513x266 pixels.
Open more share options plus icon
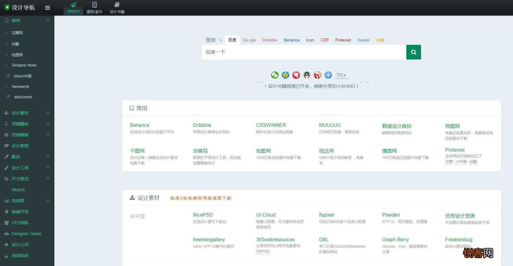coord(328,75)
